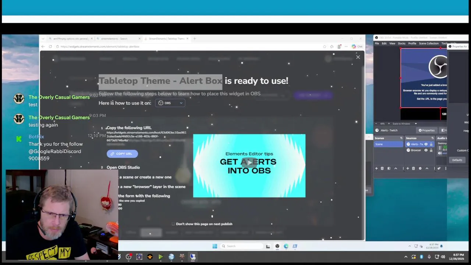Move scene up with the arrow icon
This screenshot has width=471, height=265.
tap(396, 169)
